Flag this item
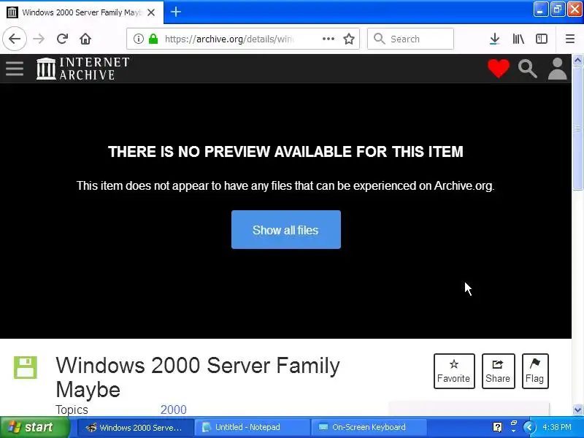584x438 pixels. tap(535, 371)
